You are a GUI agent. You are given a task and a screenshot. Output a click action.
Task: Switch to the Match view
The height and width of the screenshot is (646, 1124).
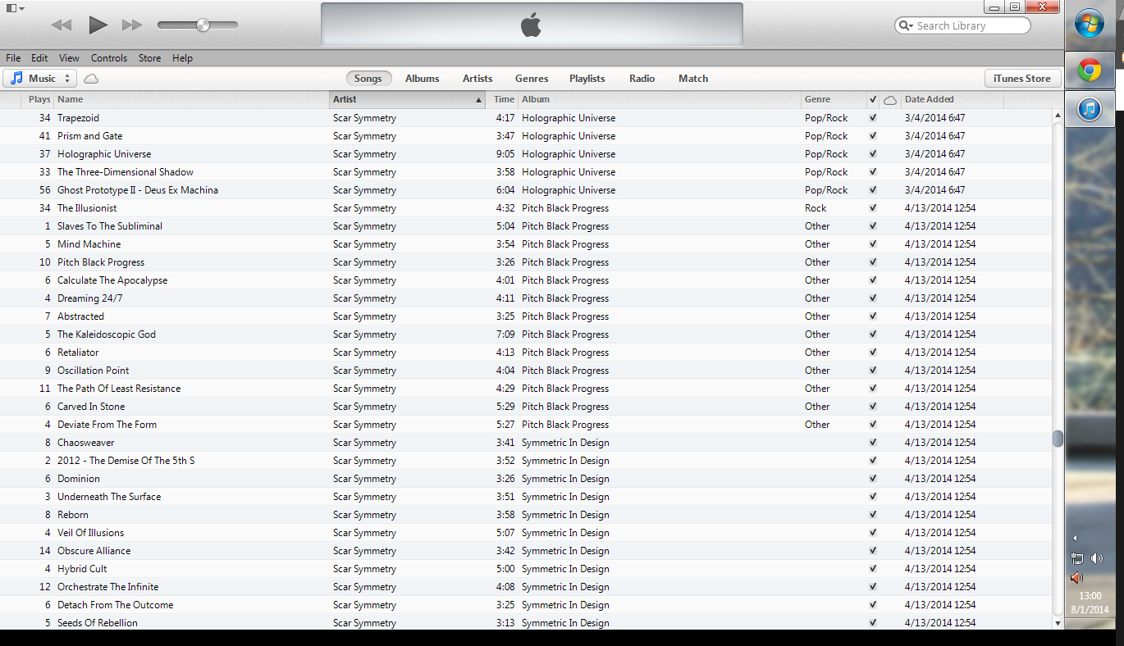pos(693,79)
